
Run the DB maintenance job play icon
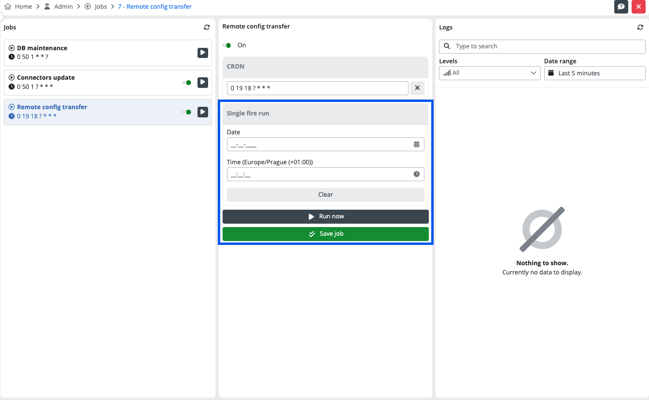pyautogui.click(x=203, y=53)
